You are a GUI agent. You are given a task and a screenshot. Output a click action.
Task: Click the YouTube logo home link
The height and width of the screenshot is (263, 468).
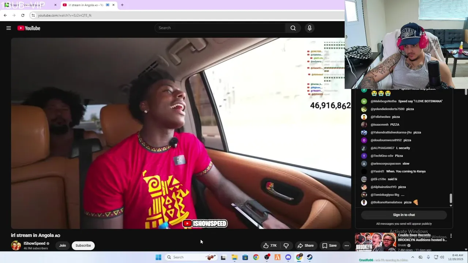[x=29, y=28]
